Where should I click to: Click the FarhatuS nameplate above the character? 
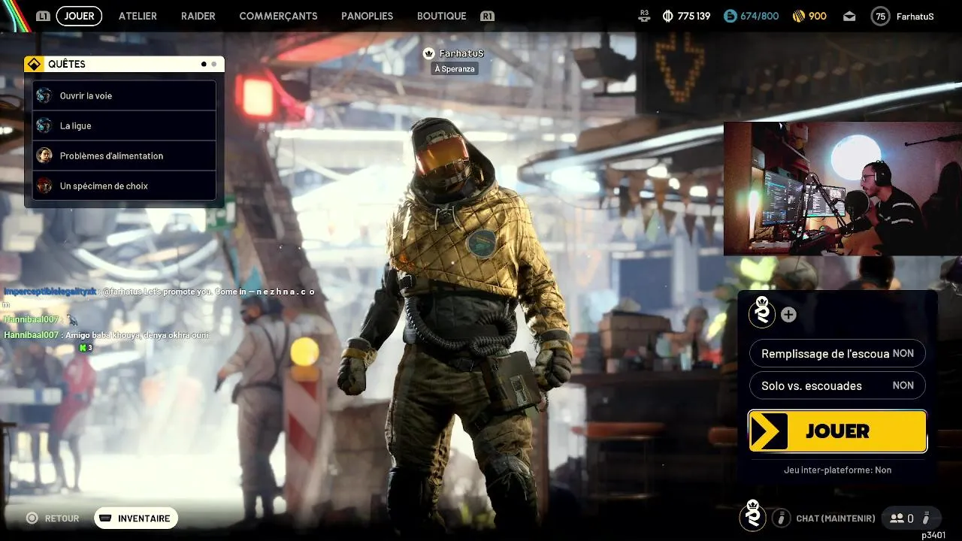461,53
